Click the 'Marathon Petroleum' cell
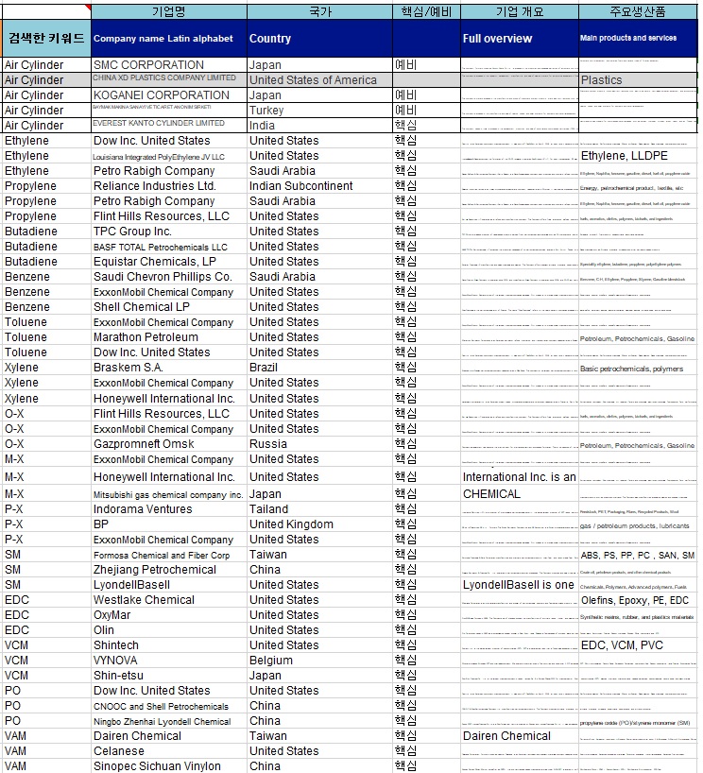 169,337
